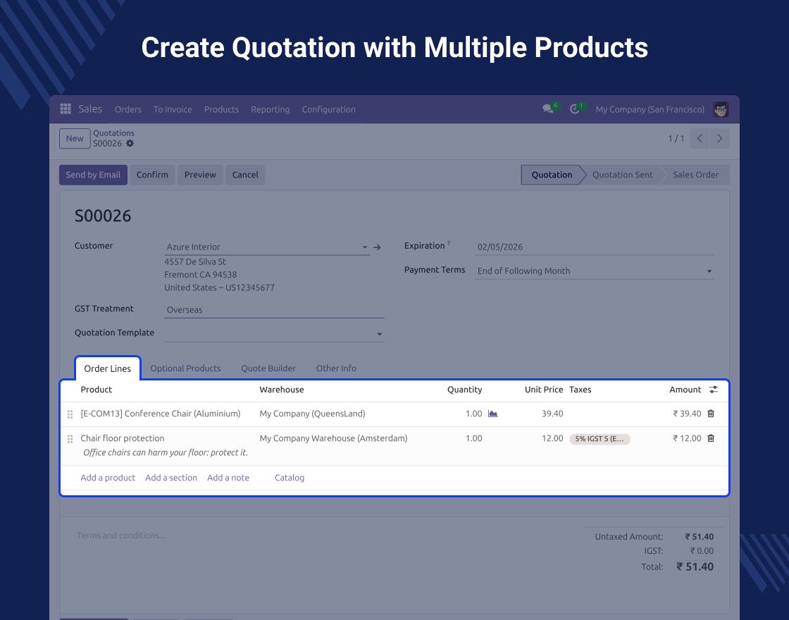The height and width of the screenshot is (620, 789).
Task: Click quantity of Chair floor protection line
Action: click(473, 438)
